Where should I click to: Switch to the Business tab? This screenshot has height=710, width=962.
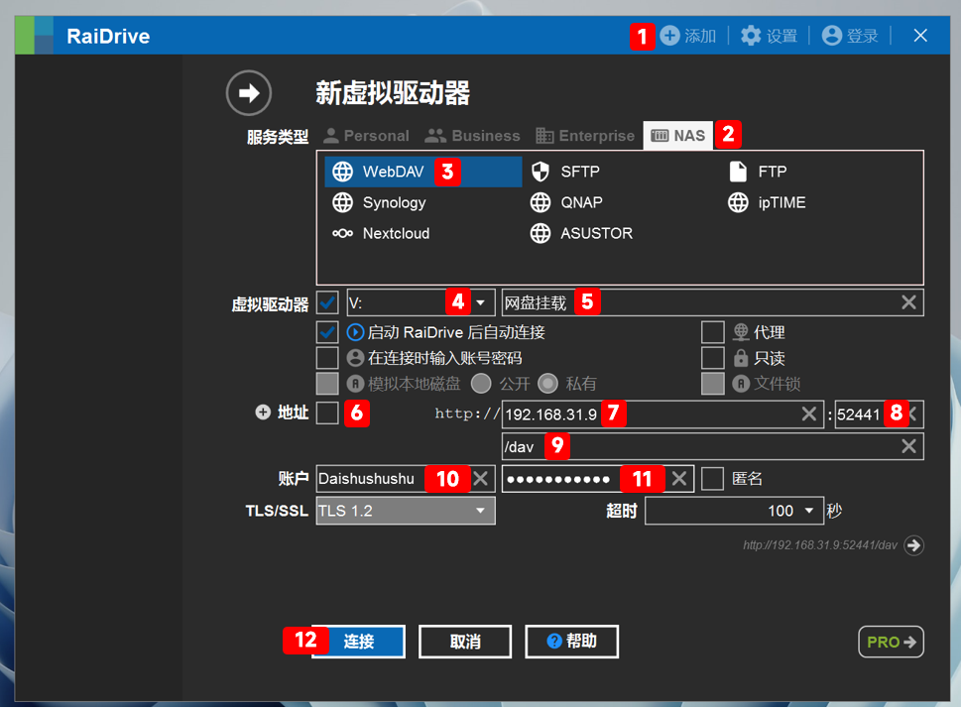472,136
